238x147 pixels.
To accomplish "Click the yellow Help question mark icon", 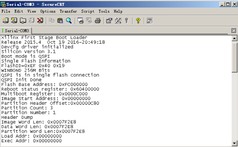I will pos(138,21).
